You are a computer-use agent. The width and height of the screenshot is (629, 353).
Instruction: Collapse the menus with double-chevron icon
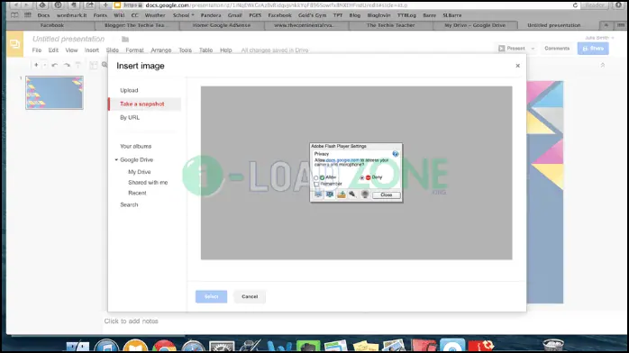[603, 65]
